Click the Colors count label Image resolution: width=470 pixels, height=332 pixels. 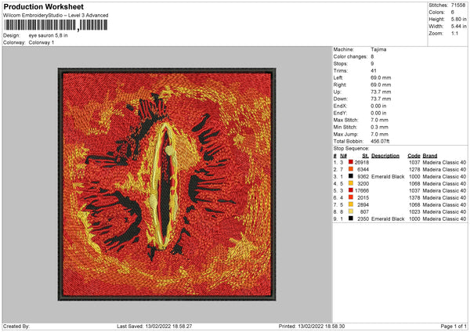437,13
